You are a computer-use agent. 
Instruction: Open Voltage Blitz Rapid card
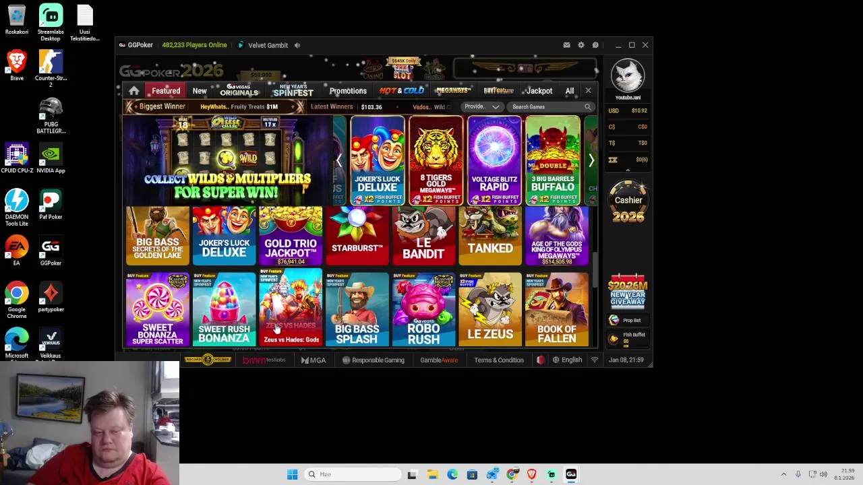[494, 160]
